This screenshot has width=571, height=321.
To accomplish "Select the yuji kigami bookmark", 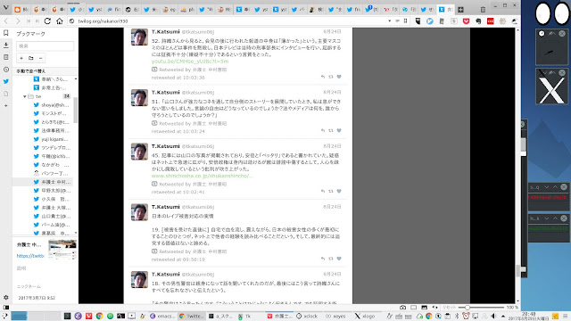I will (x=54, y=139).
